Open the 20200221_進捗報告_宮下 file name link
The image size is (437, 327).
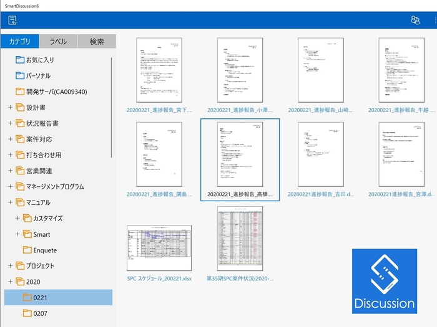pos(159,110)
